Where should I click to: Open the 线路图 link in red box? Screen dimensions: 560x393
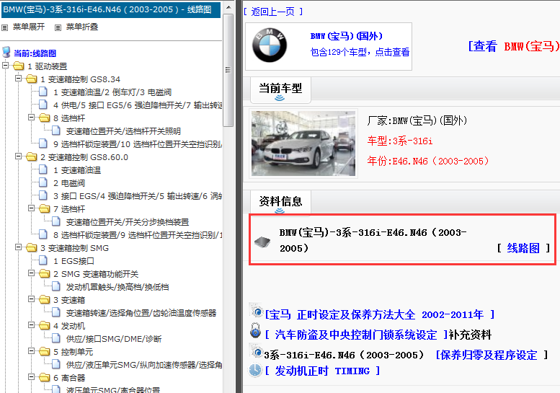tap(523, 248)
